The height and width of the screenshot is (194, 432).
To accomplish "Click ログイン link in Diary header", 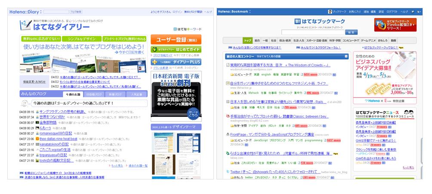I will point(177,12).
